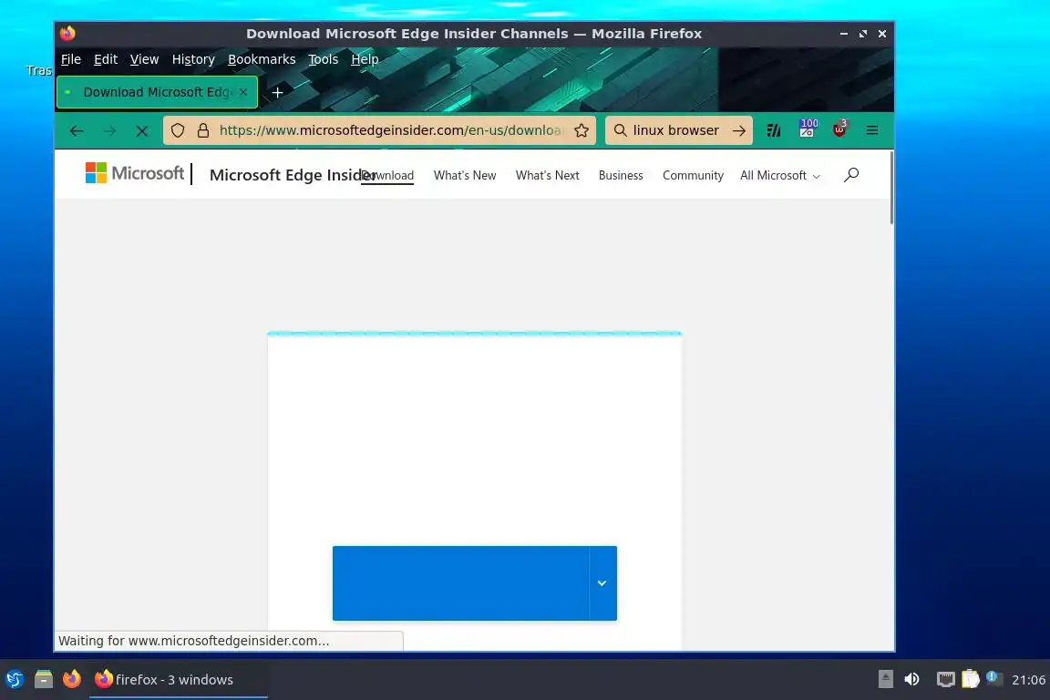Viewport: 1050px width, 700px height.
Task: Click the forward navigation arrow
Action: (x=109, y=130)
